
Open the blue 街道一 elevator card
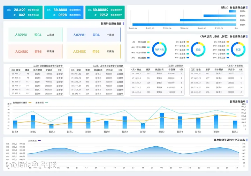pyautogui.click(x=93, y=35)
